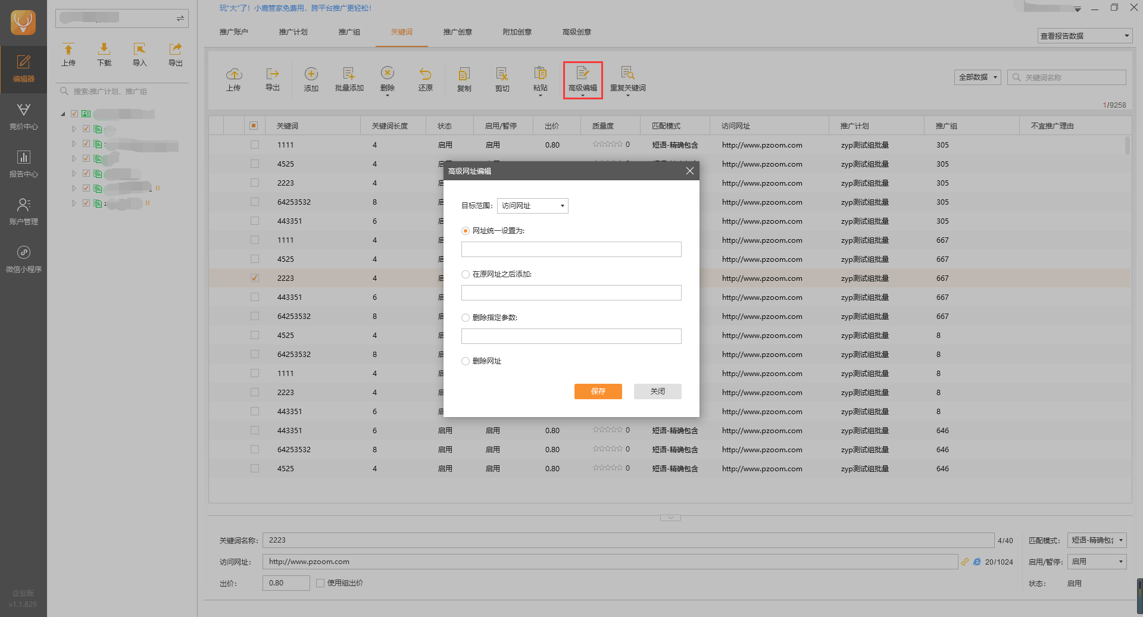Click the keyword name search box

1067,77
